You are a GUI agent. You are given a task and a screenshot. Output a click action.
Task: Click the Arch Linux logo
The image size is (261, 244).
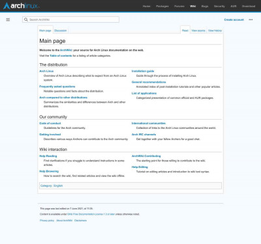coord(22,6)
